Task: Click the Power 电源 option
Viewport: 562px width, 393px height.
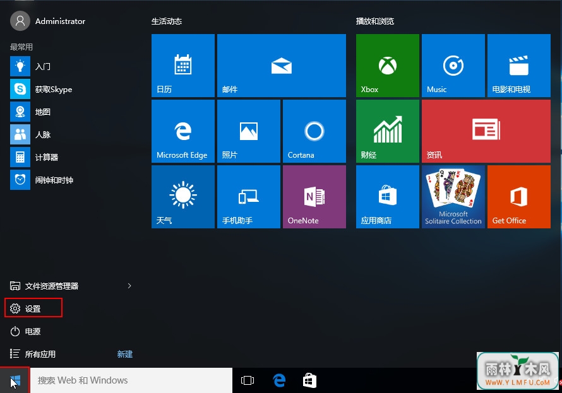Action: click(x=25, y=331)
